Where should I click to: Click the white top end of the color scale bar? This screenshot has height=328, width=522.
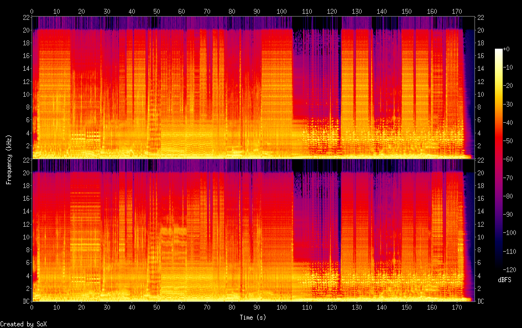[499, 51]
